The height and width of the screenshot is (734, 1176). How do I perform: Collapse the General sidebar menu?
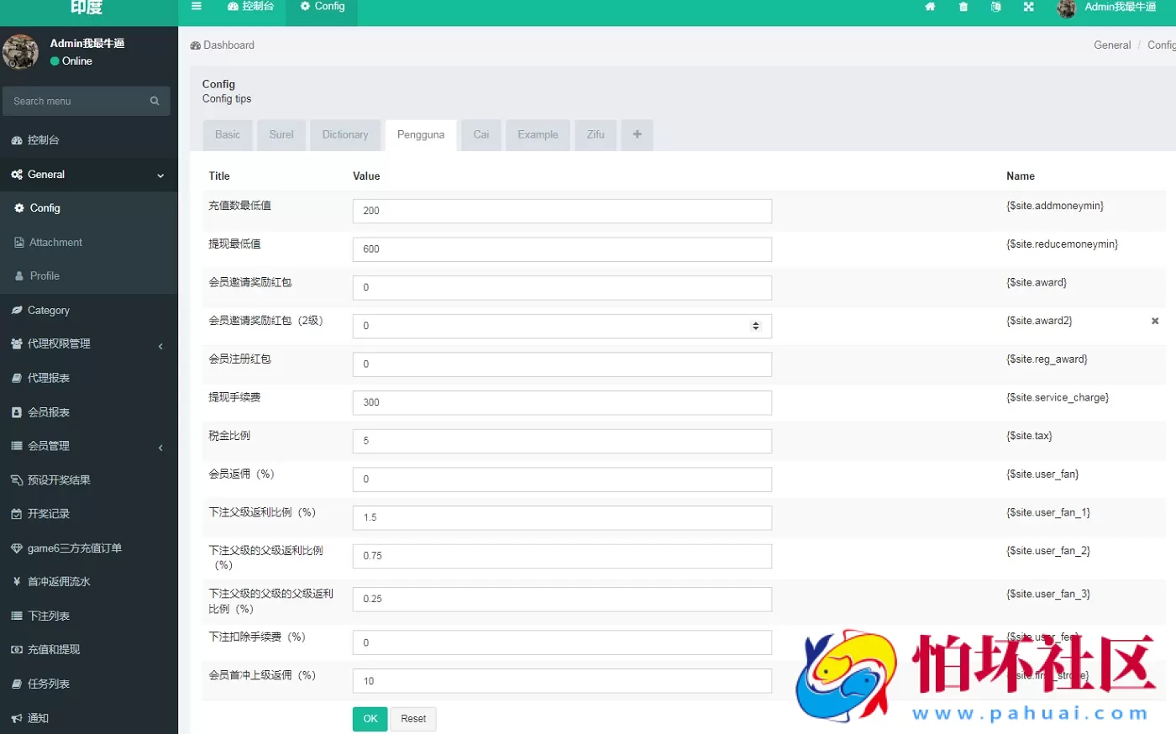click(160, 176)
